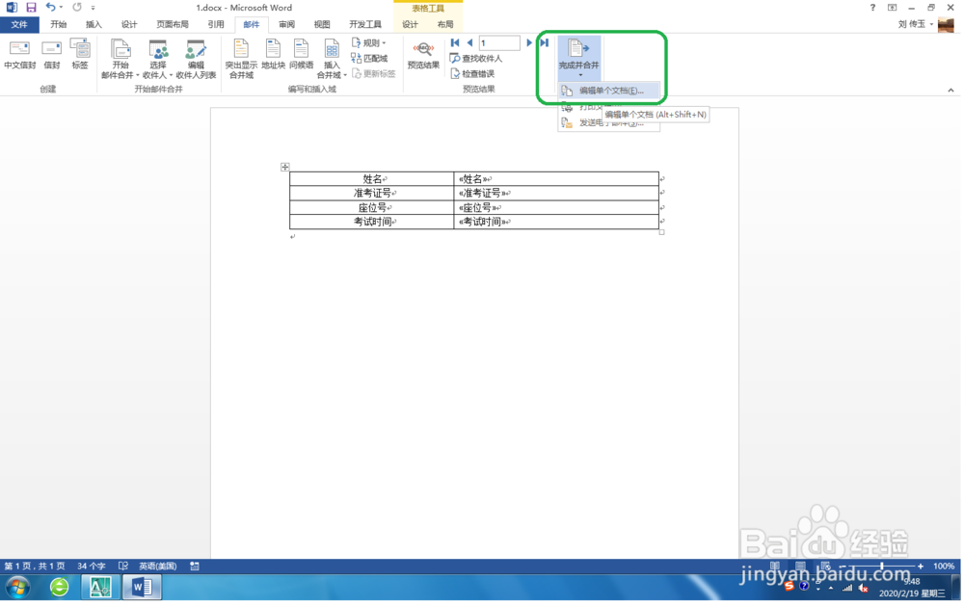Open the 中文信封 (Chinese Envelope) tool
This screenshot has width=964, height=607.
(19, 56)
